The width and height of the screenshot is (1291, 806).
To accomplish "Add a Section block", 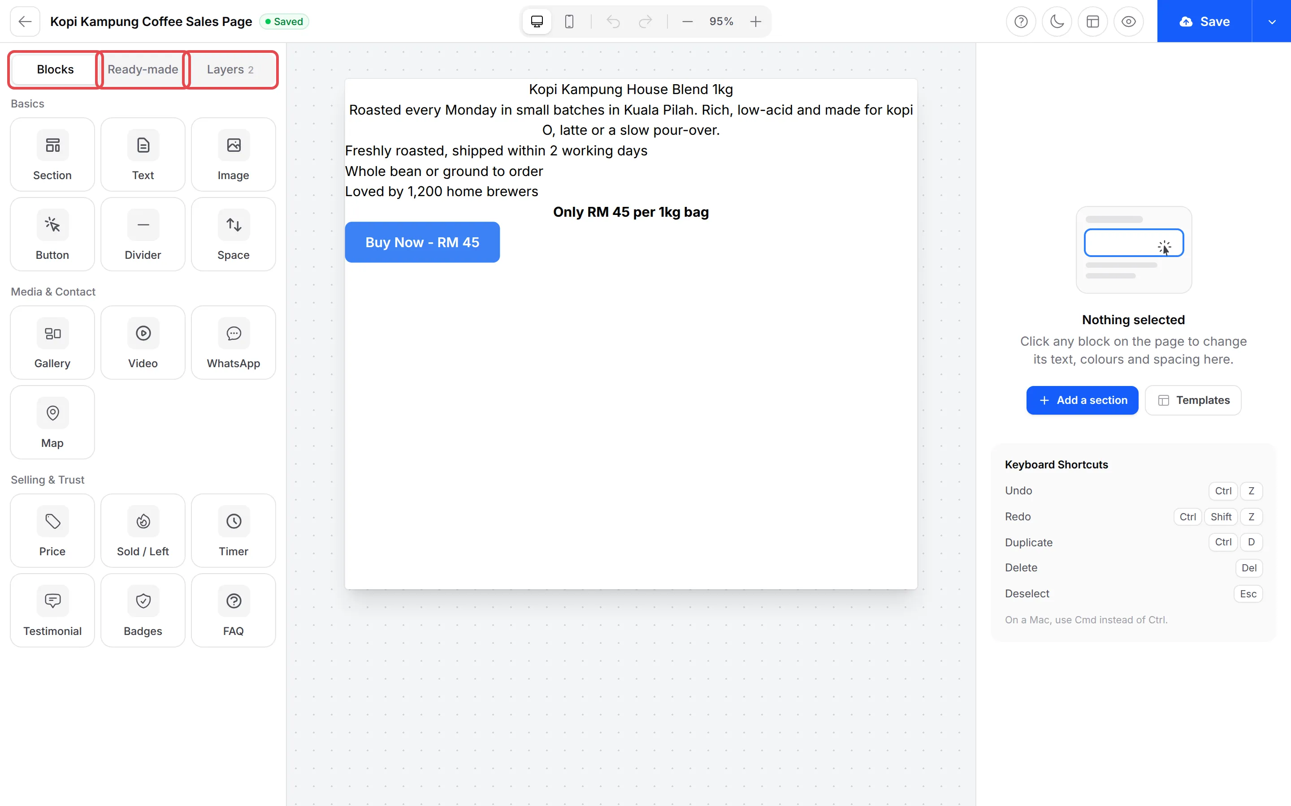I will click(x=52, y=154).
